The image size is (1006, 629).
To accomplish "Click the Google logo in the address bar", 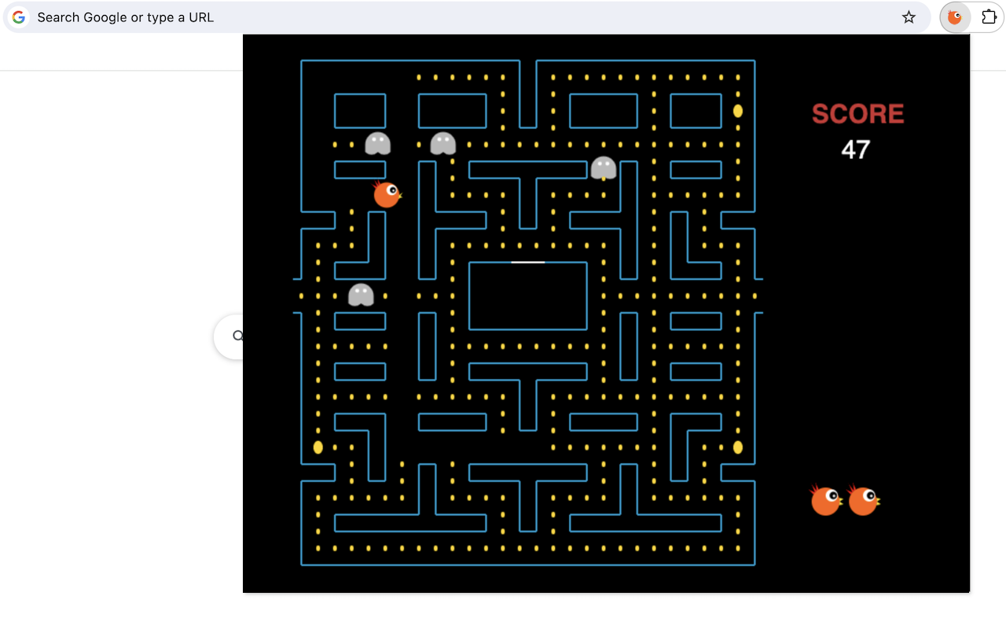I will (x=17, y=17).
